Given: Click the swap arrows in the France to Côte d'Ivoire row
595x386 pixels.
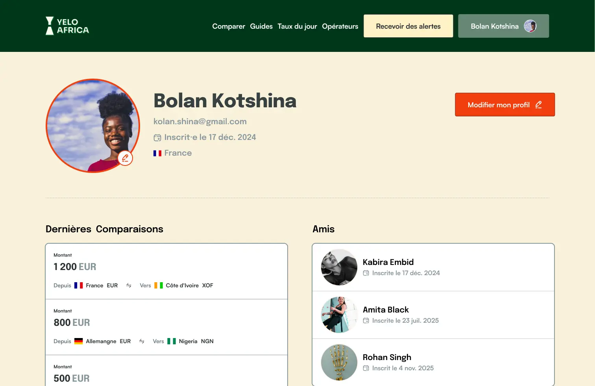Looking at the screenshot, I should coord(129,285).
